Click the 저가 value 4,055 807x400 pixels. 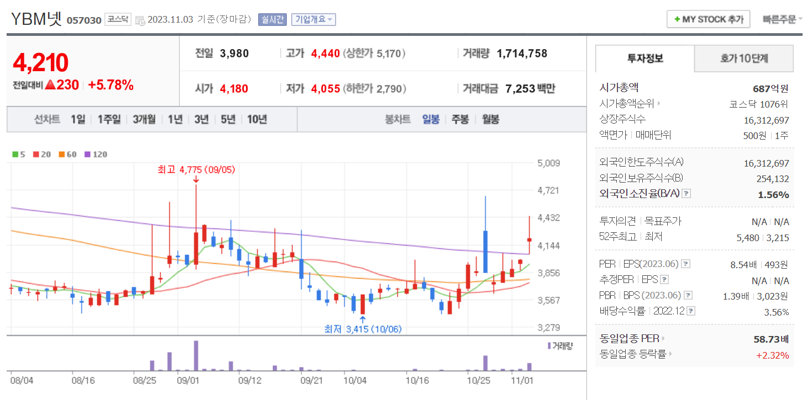pos(326,88)
